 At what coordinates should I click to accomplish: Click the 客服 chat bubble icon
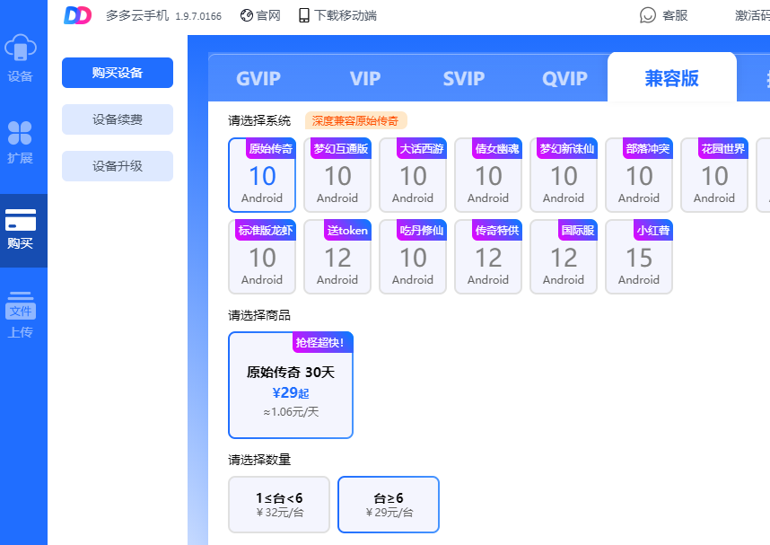click(648, 16)
